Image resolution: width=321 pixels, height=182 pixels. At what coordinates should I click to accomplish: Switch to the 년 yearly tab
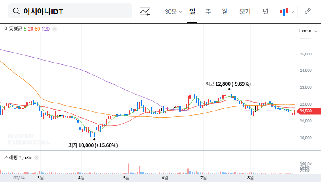266,11
